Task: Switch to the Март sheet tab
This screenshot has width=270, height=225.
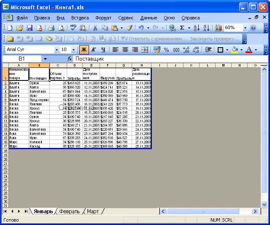Action: (x=93, y=211)
